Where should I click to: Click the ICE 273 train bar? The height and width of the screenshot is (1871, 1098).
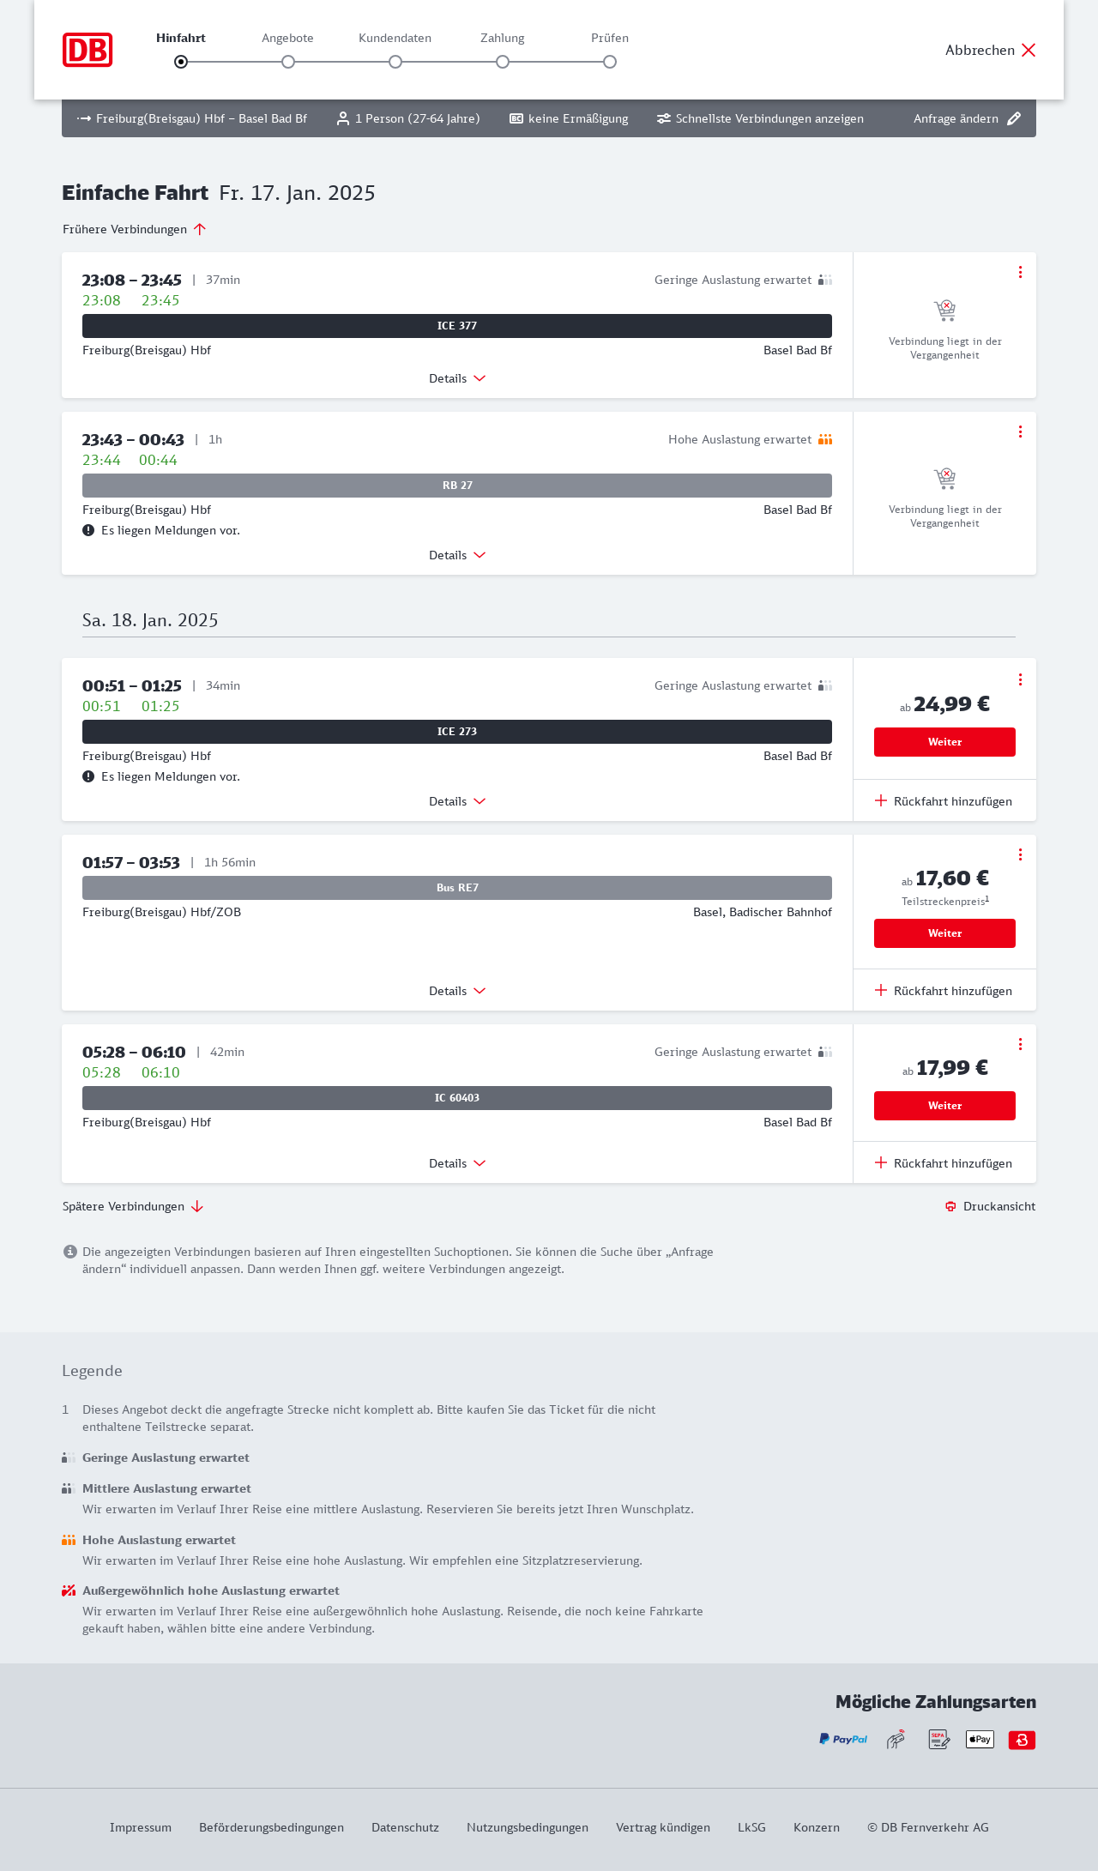click(x=457, y=732)
